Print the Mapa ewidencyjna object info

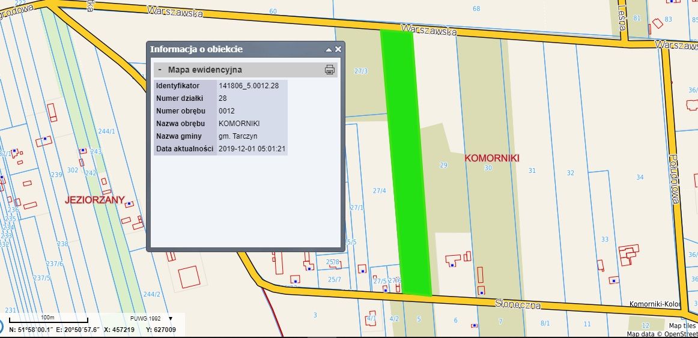tap(329, 70)
